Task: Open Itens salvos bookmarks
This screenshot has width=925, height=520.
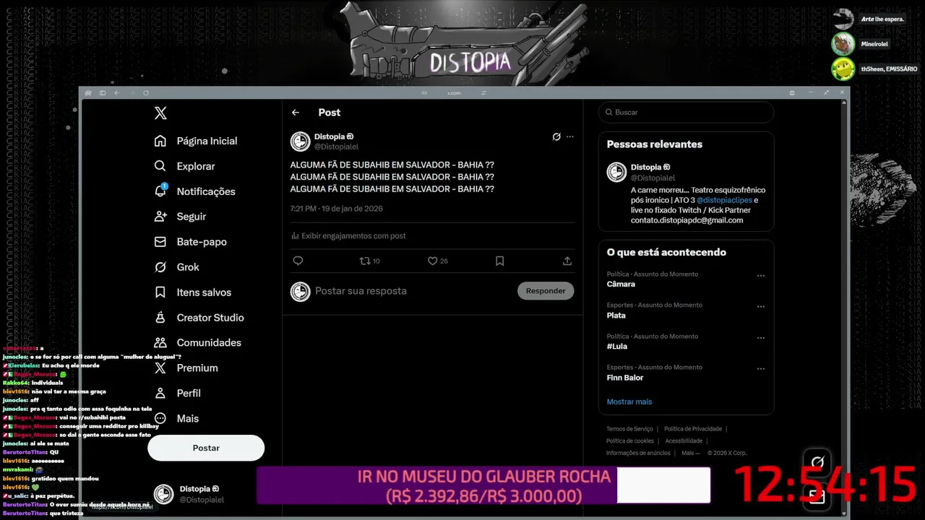Action: coord(193,292)
